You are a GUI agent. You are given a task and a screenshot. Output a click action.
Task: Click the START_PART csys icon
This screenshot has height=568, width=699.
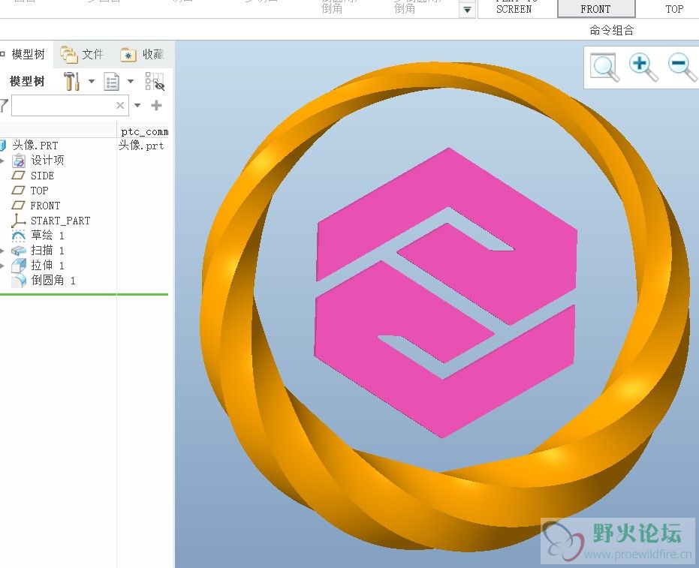coord(18,221)
